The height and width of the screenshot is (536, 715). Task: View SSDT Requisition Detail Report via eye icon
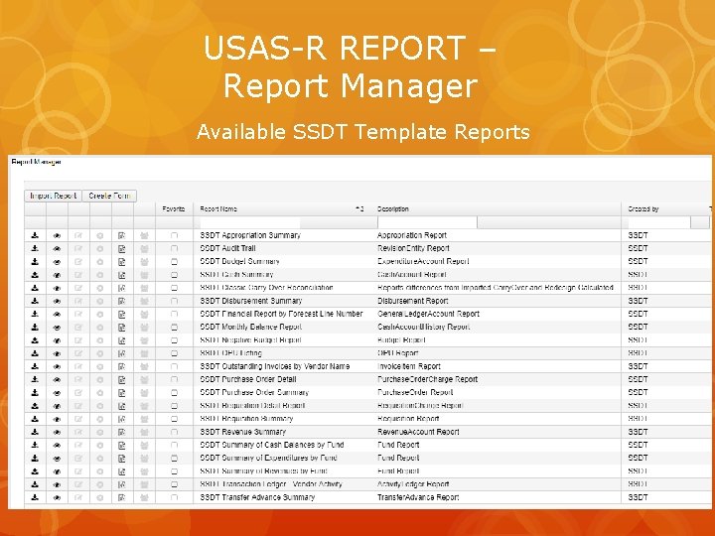(57, 406)
